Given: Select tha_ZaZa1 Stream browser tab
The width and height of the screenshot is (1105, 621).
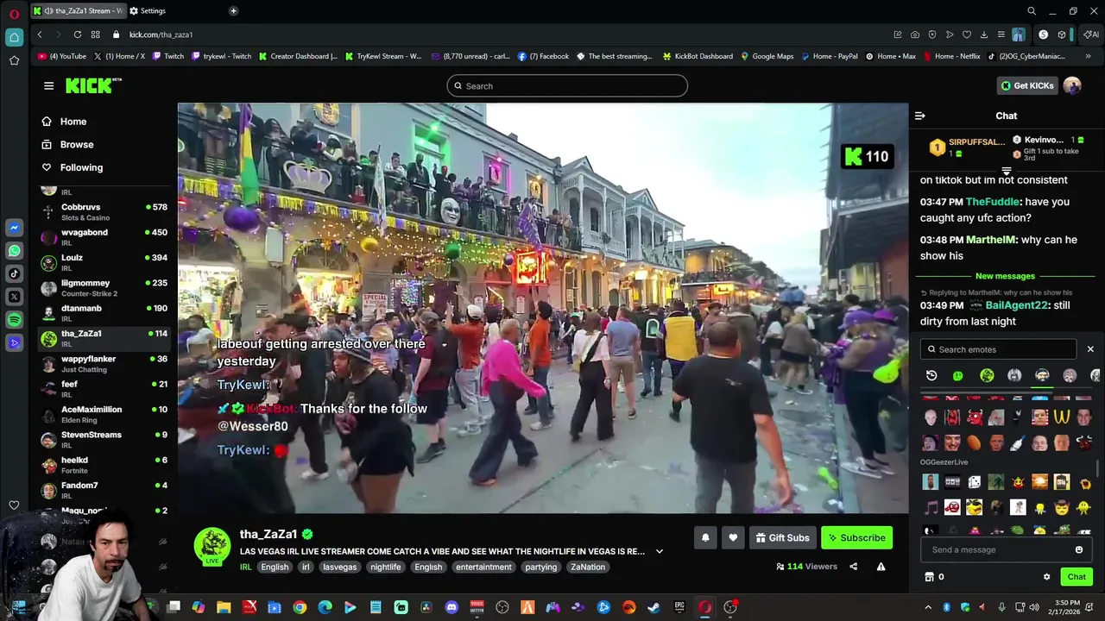Looking at the screenshot, I should [x=78, y=11].
